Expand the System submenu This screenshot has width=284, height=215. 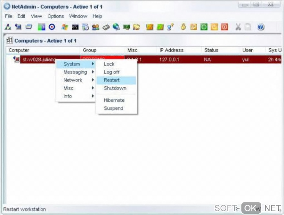(x=76, y=64)
